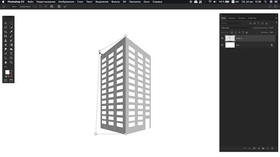
Task: Switch to Layout mode in options bar
Action: coord(14,7)
